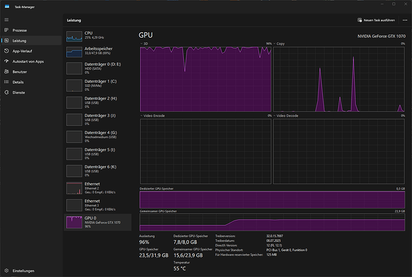
Task: Click the Video Decode graph area
Action: pyautogui.click(x=339, y=151)
